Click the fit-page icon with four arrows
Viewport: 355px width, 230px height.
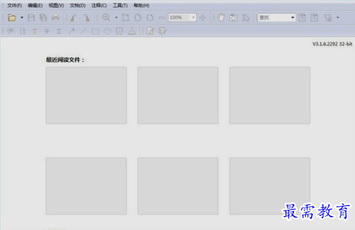coord(138,17)
